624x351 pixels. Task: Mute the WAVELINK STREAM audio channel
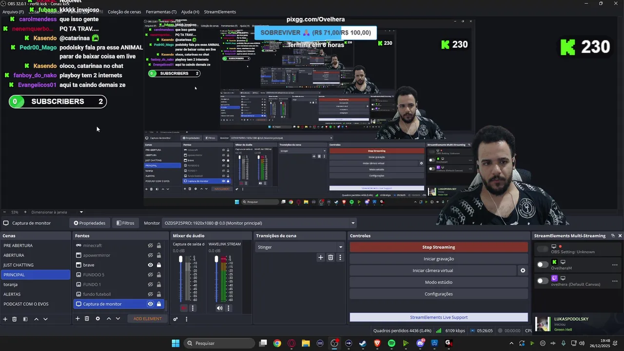coord(219,308)
